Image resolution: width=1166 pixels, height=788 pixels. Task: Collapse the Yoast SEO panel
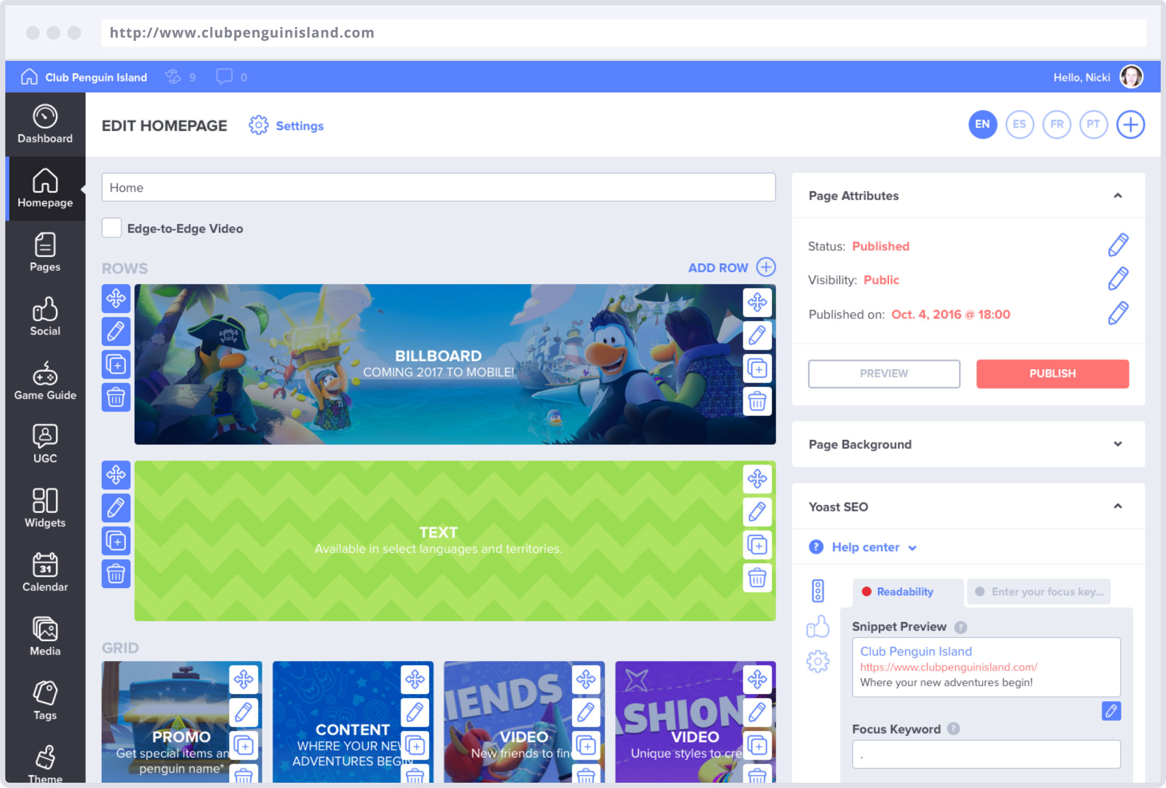pos(1118,507)
